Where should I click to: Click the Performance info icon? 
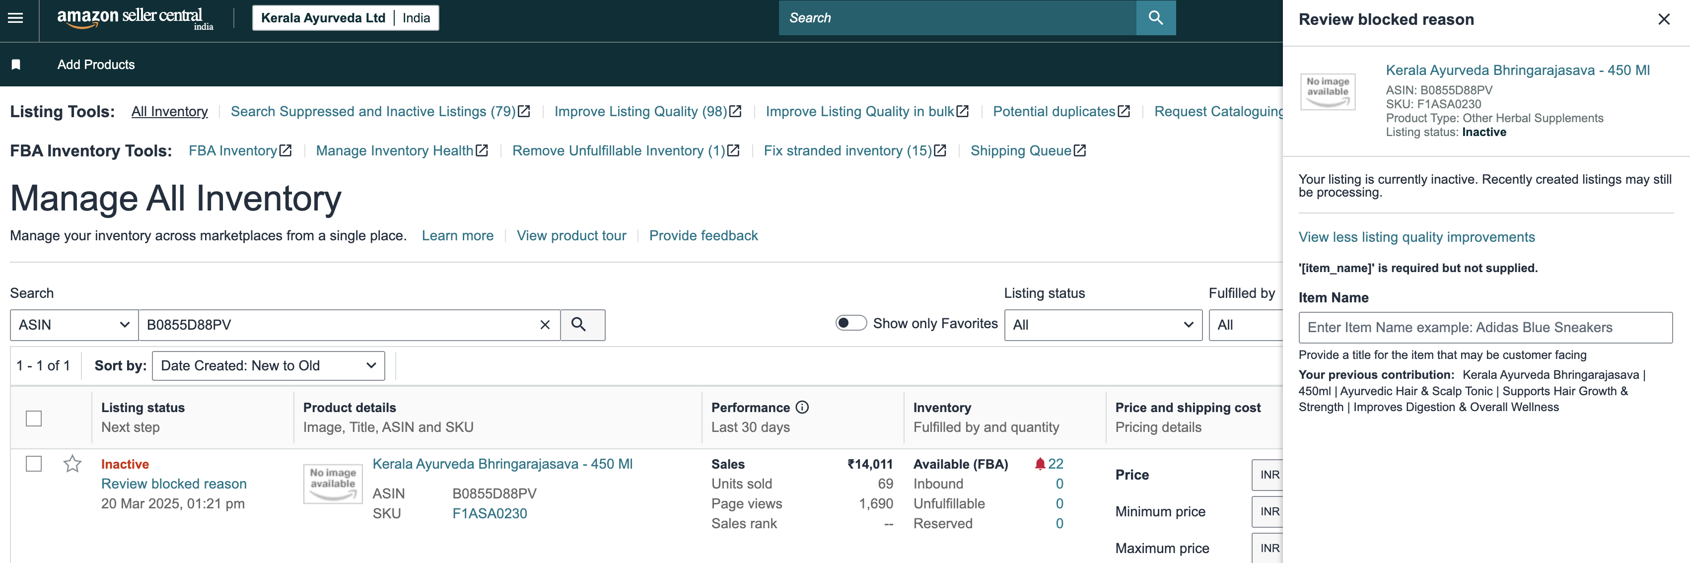point(802,408)
